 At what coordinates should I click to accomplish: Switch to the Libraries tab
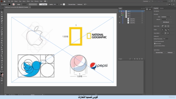pyautogui.click(x=162, y=8)
